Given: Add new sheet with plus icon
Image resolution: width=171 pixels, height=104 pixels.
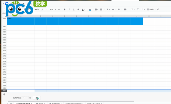Looking at the screenshot, I should pos(8,103).
